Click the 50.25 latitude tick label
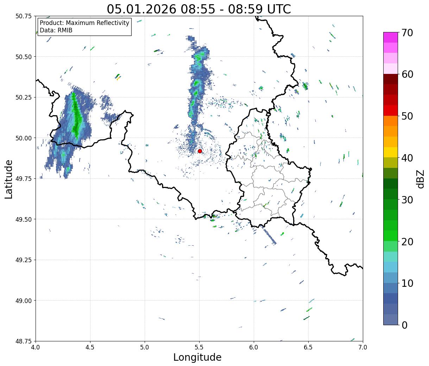The image size is (429, 366). pyautogui.click(x=24, y=97)
